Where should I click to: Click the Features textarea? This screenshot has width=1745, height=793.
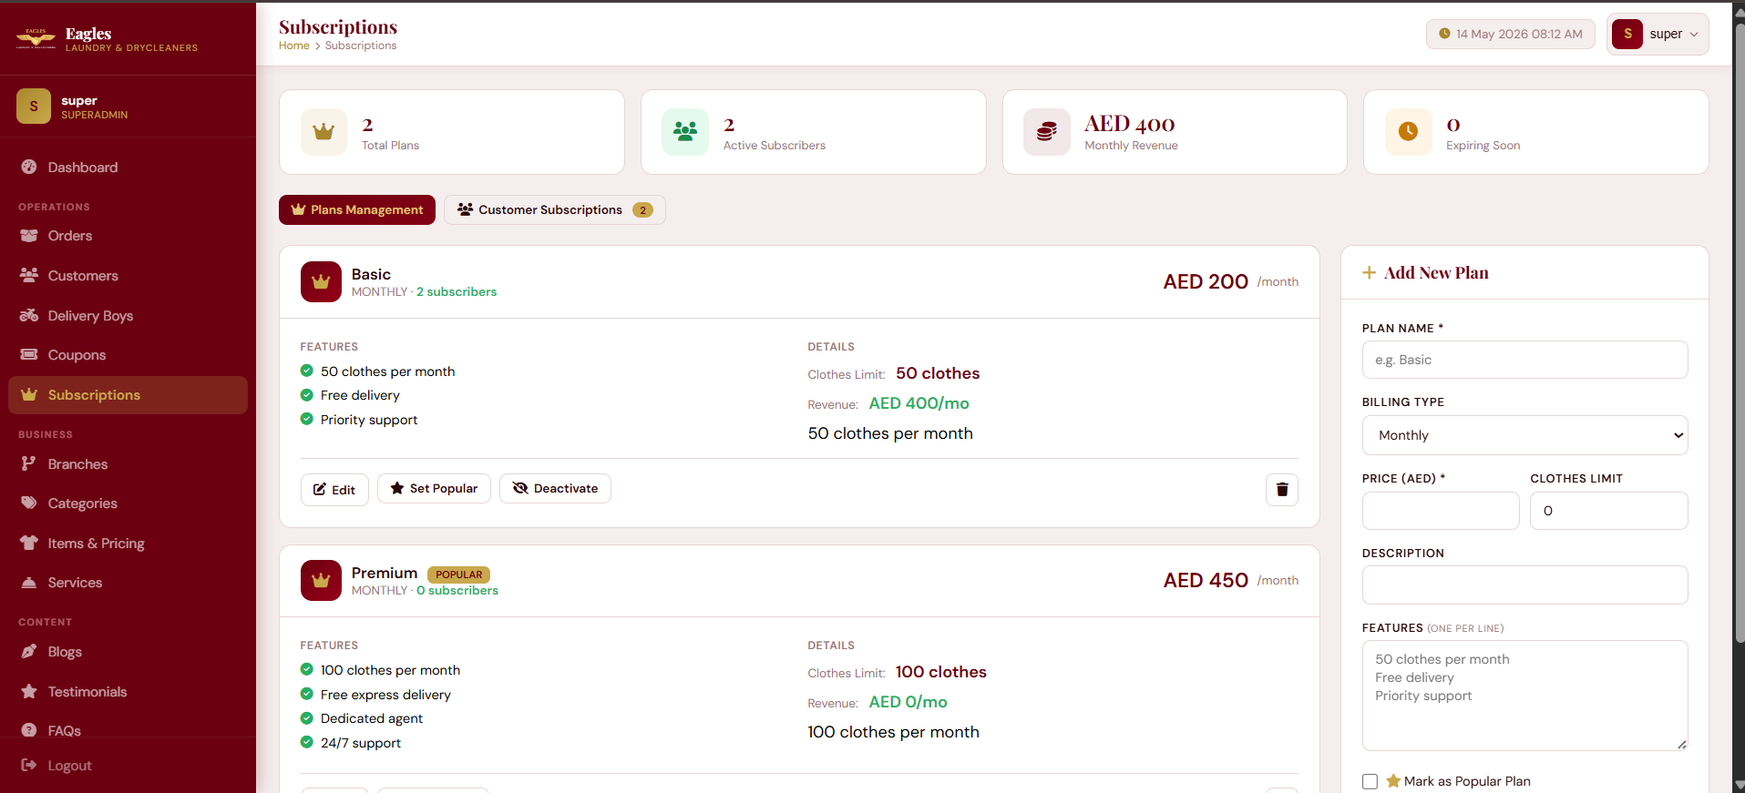click(1524, 696)
